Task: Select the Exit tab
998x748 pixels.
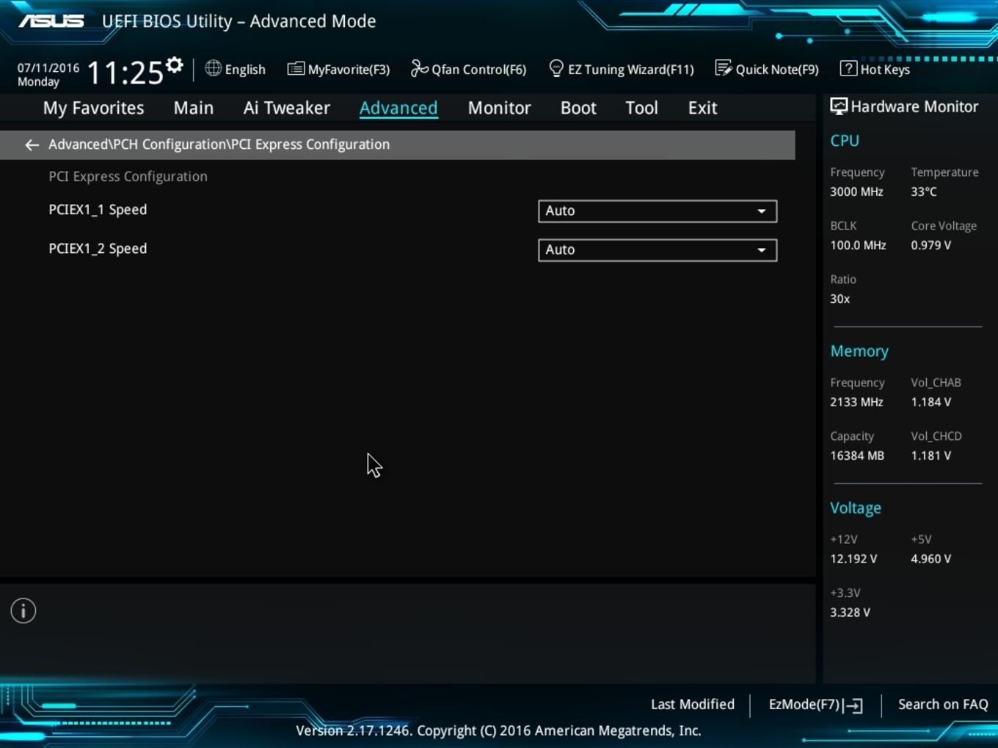Action: [702, 108]
